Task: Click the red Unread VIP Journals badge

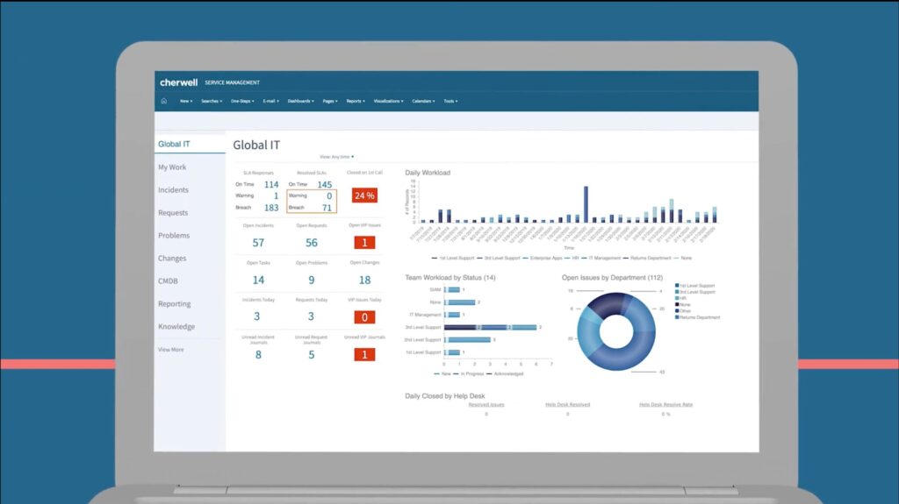Action: pyautogui.click(x=363, y=355)
